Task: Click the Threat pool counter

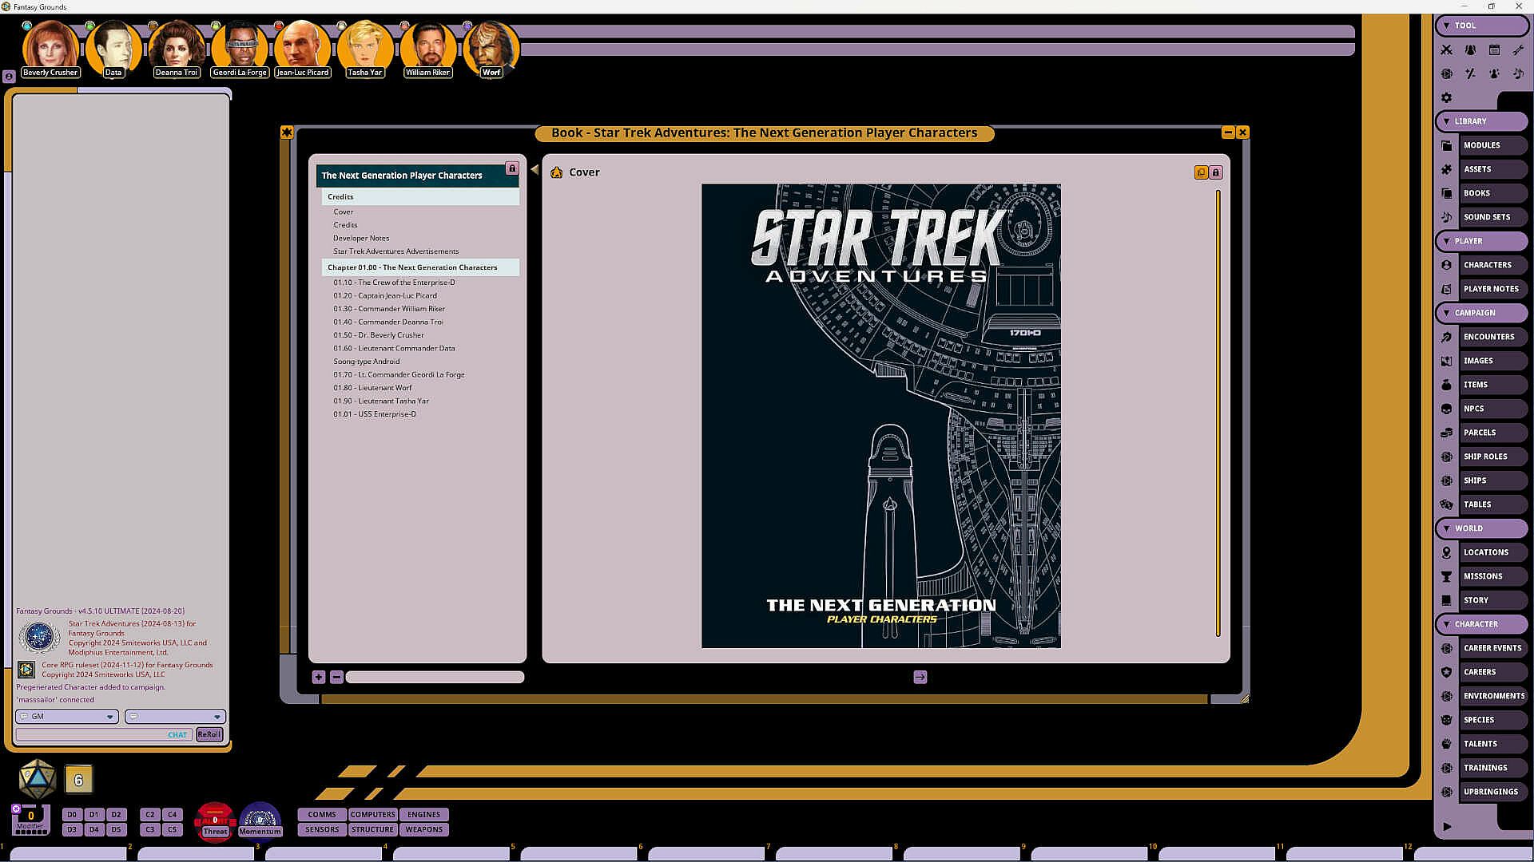Action: (x=214, y=821)
